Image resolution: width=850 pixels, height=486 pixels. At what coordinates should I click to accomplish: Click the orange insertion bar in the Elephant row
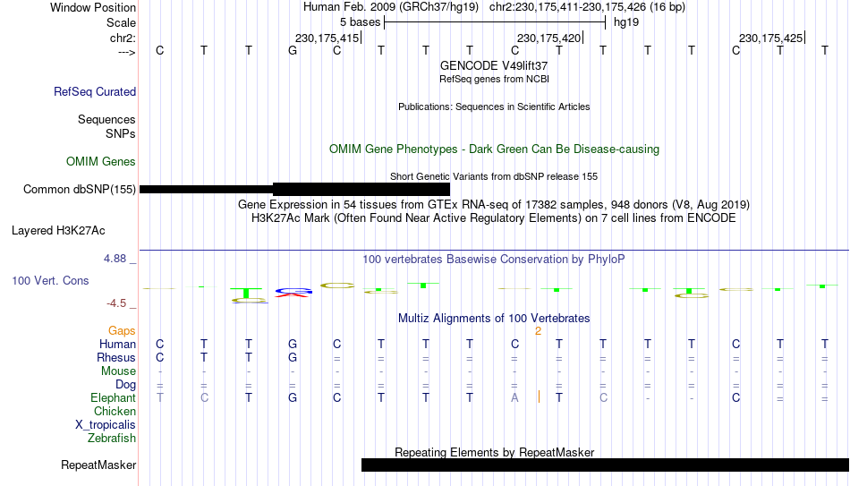click(539, 397)
